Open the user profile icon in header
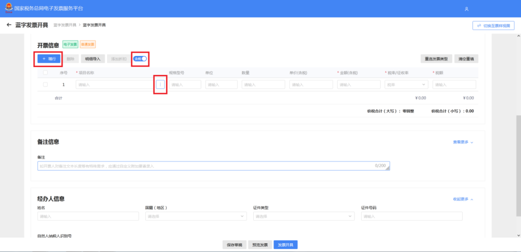 click(x=466, y=9)
